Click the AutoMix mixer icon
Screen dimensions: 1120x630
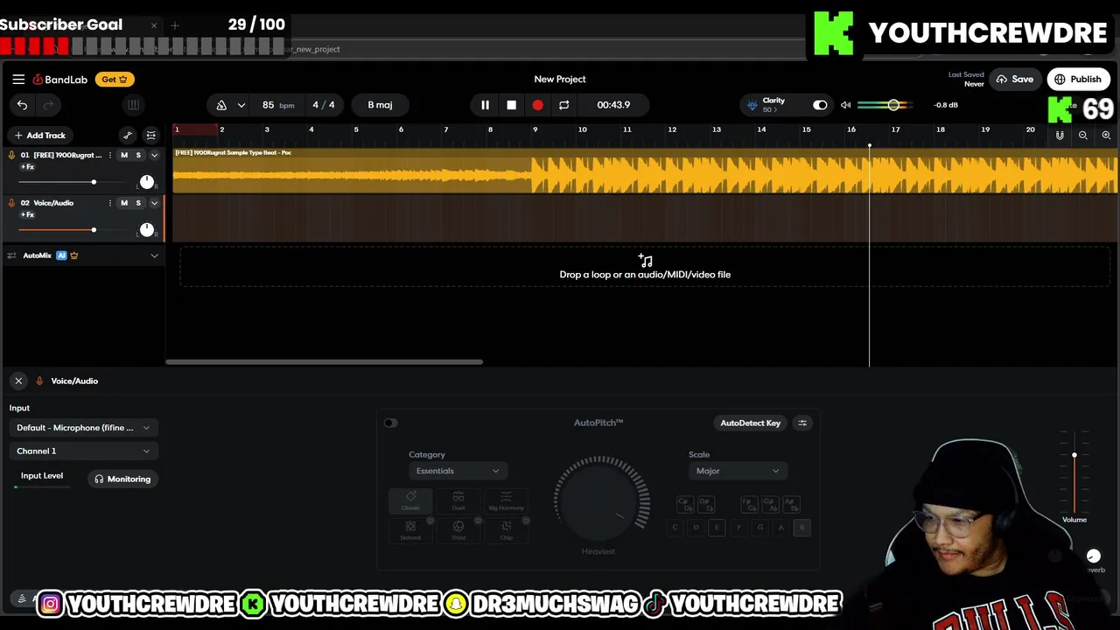point(11,255)
